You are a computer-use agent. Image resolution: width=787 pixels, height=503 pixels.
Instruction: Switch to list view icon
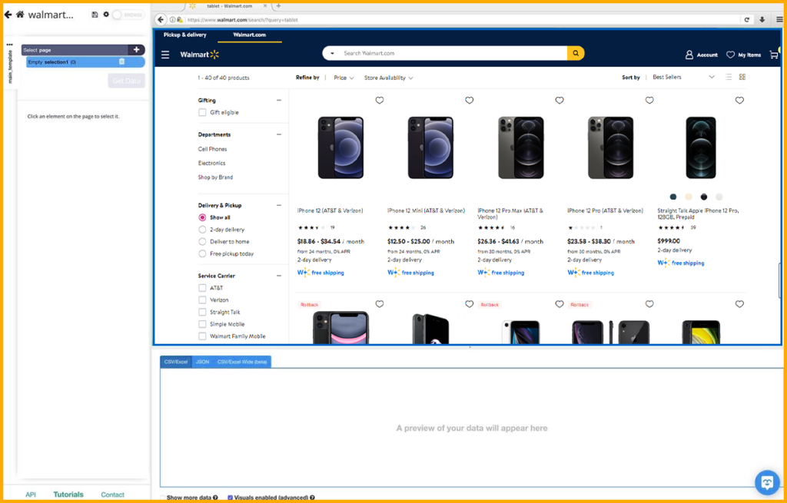click(729, 78)
